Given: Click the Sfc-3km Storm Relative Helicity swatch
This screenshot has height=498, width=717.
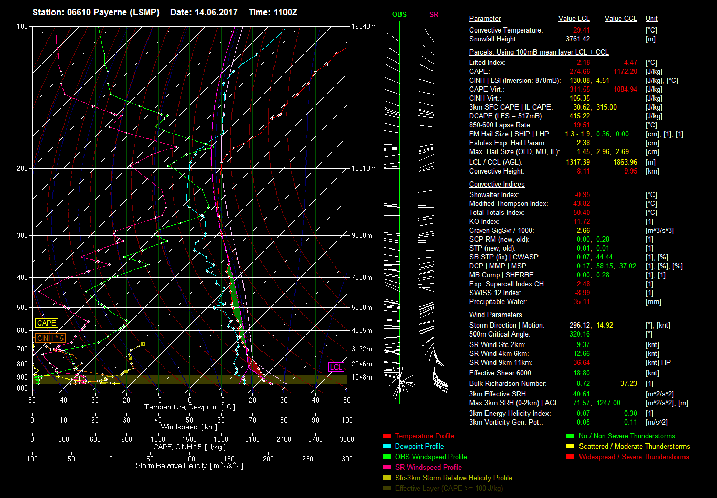Looking at the screenshot, I should click(x=386, y=478).
